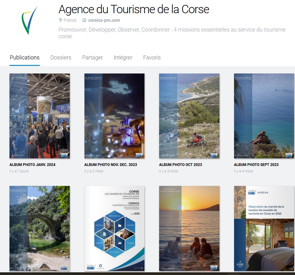Image resolution: width=295 pixels, height=275 pixels.
Task: Open Les Cahiers du Tourisme #15 publication
Action: [114, 228]
